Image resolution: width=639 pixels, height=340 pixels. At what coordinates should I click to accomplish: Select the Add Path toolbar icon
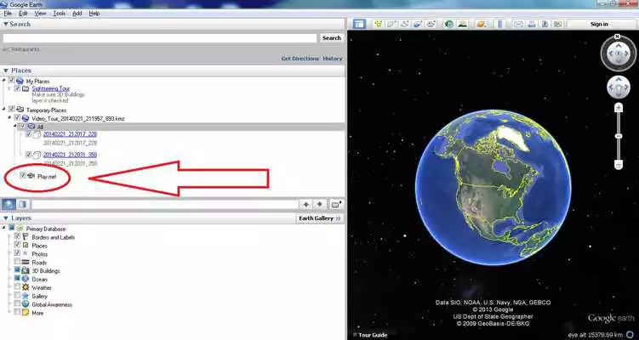(x=405, y=24)
